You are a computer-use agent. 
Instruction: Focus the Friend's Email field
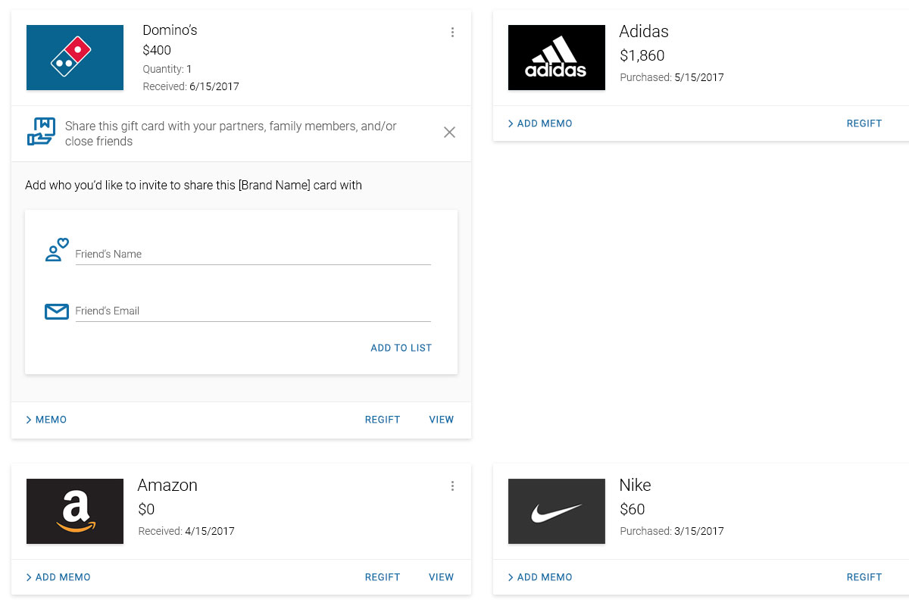[x=253, y=311]
